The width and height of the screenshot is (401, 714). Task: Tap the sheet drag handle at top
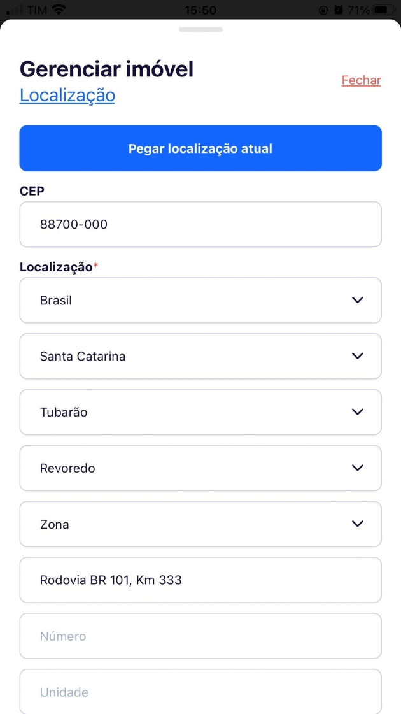pos(200,29)
